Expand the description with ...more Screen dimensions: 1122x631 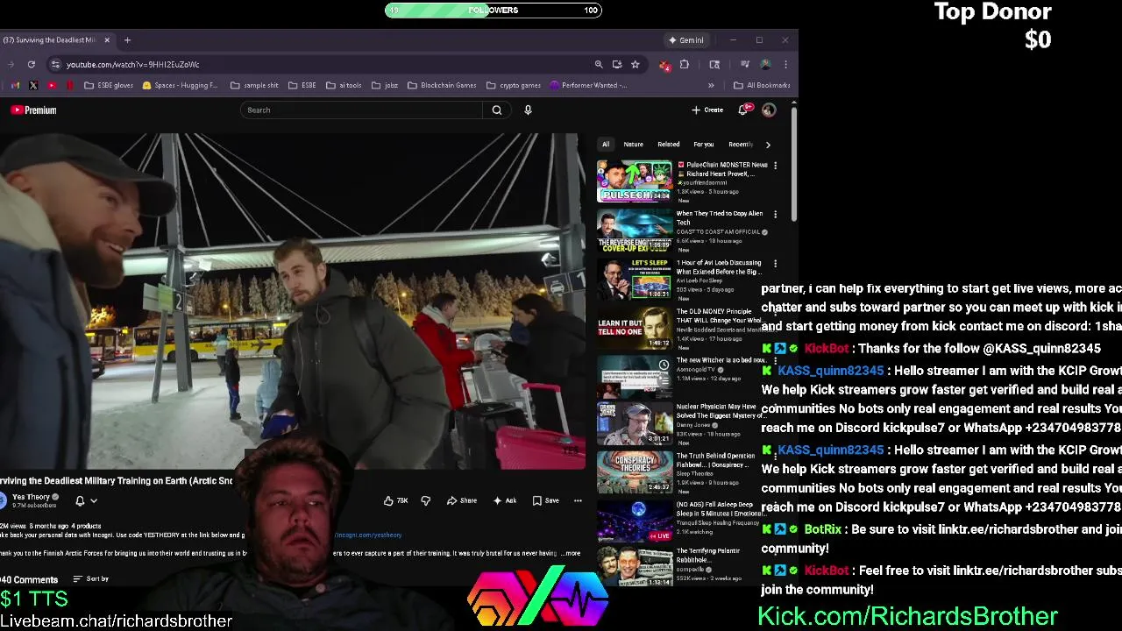(x=572, y=553)
